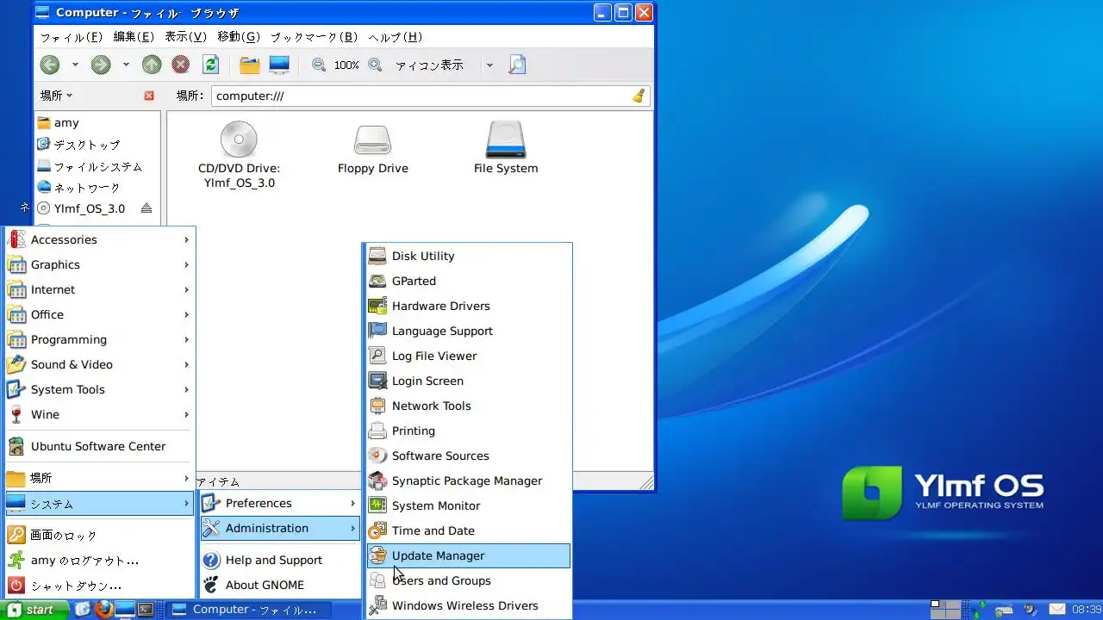Stop loading with the red stop icon
1103x620 pixels.
point(180,65)
